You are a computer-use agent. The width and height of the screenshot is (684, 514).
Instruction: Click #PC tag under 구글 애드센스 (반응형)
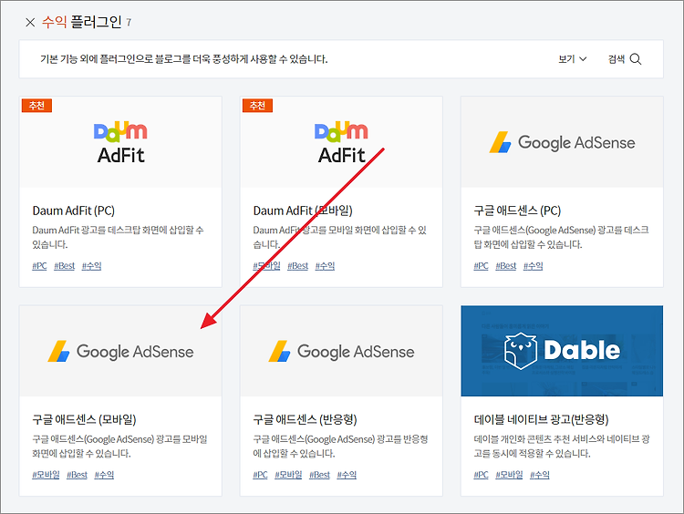pos(260,475)
